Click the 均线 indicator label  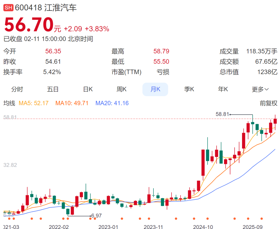9,103
